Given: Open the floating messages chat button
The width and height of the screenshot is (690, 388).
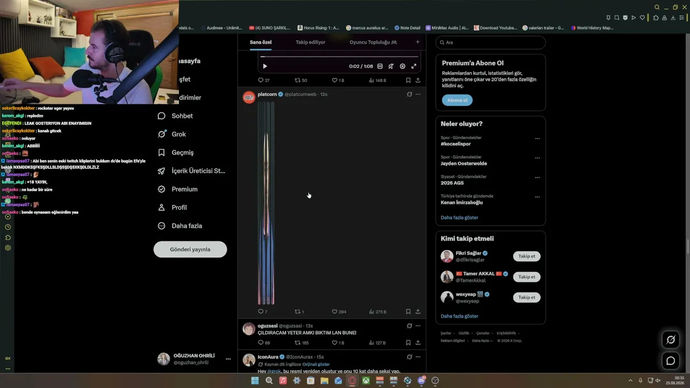Looking at the screenshot, I should click(x=671, y=361).
